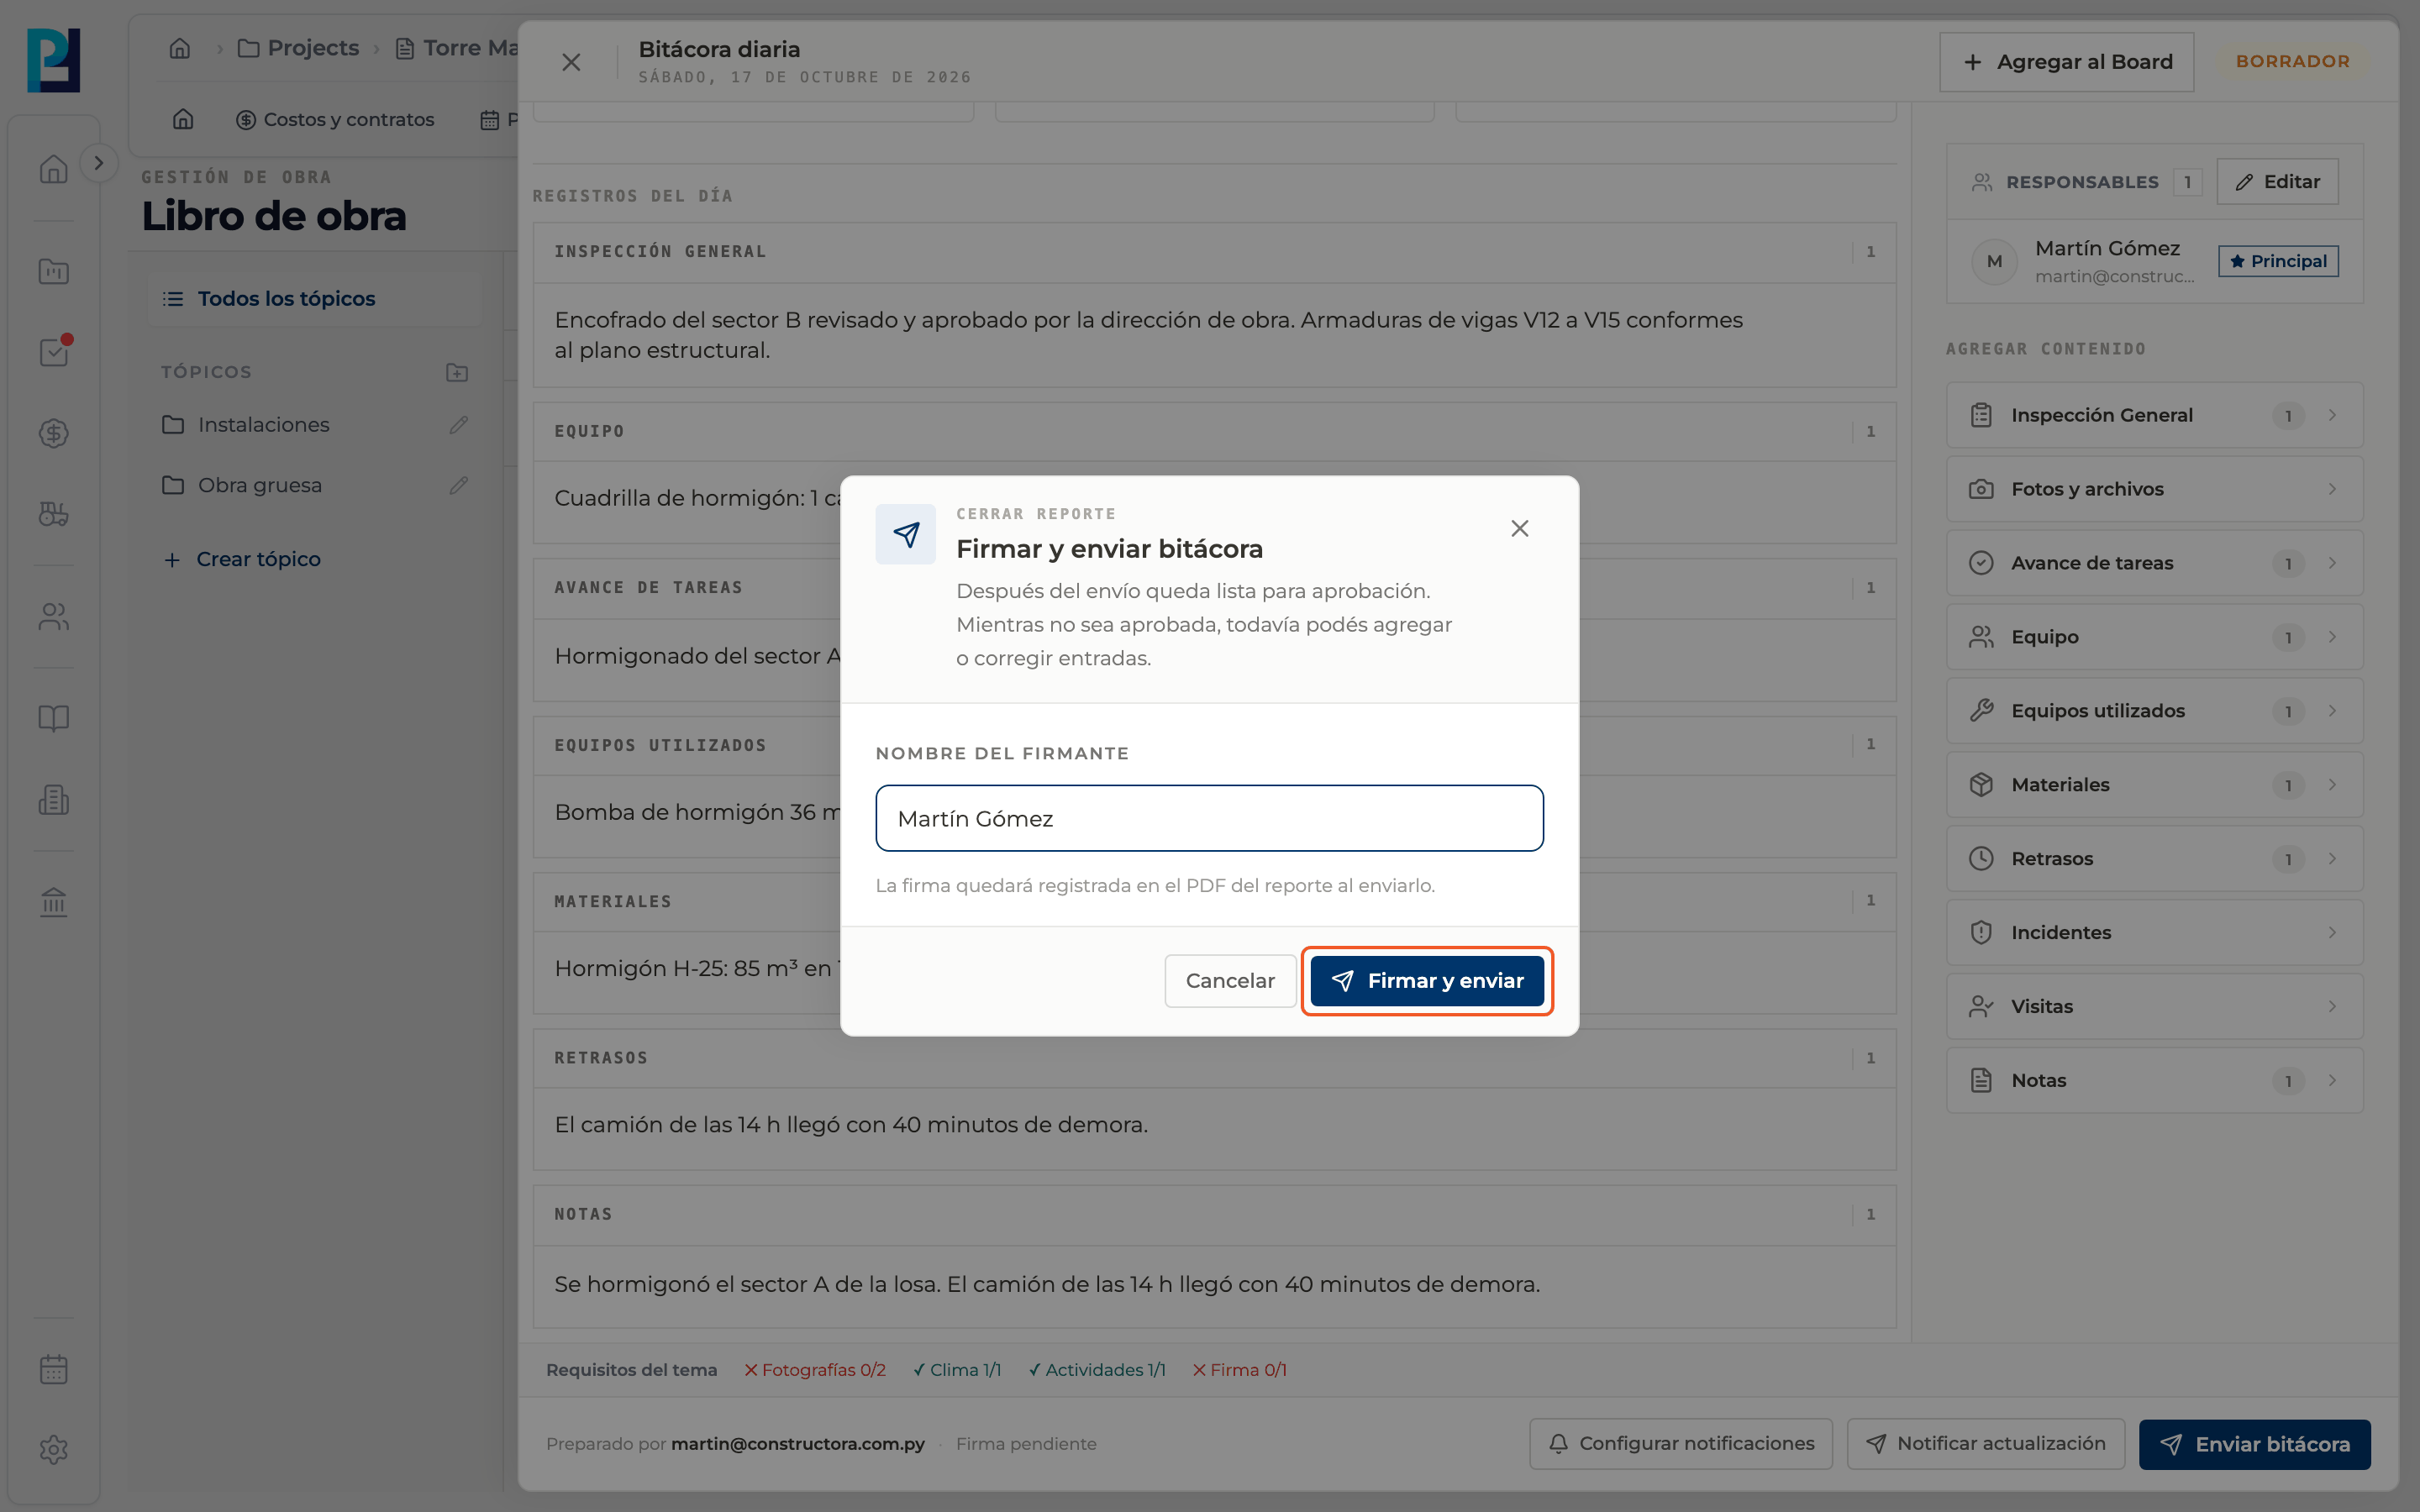
Task: Click Crear tópico
Action: coord(242,560)
